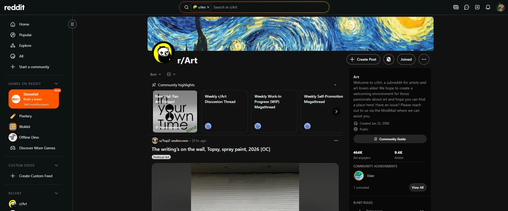Open 'The writing's on the wall' post title
This screenshot has height=211, width=508.
tap(211, 149)
